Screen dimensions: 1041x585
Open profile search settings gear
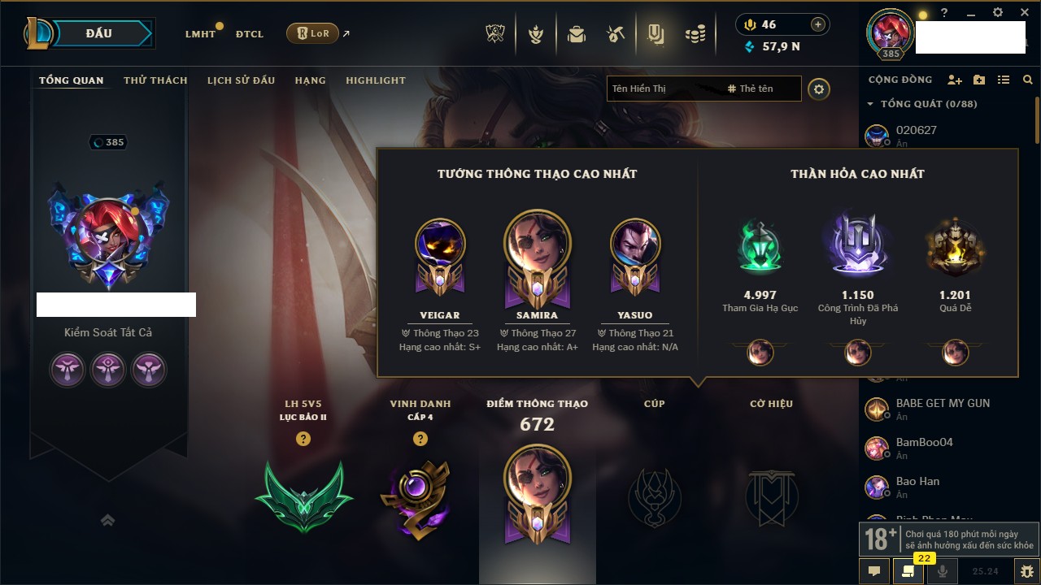click(x=819, y=89)
